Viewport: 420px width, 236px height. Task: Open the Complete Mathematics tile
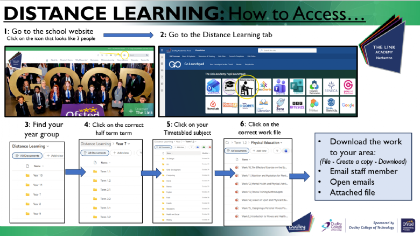pyautogui.click(x=314, y=87)
